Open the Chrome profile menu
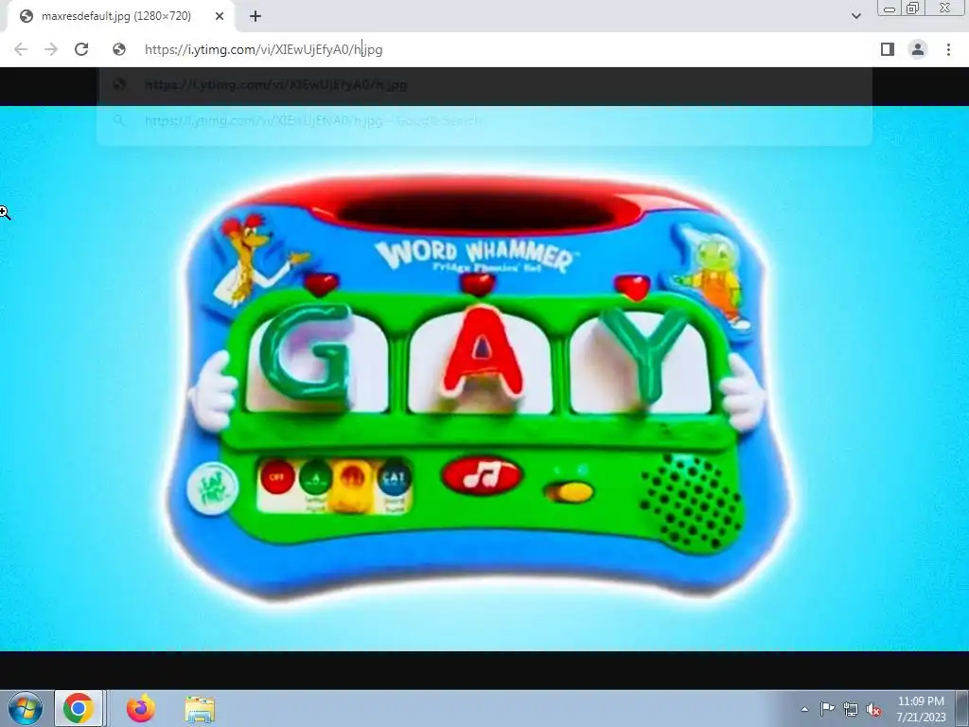This screenshot has width=969, height=727. pyautogui.click(x=918, y=49)
